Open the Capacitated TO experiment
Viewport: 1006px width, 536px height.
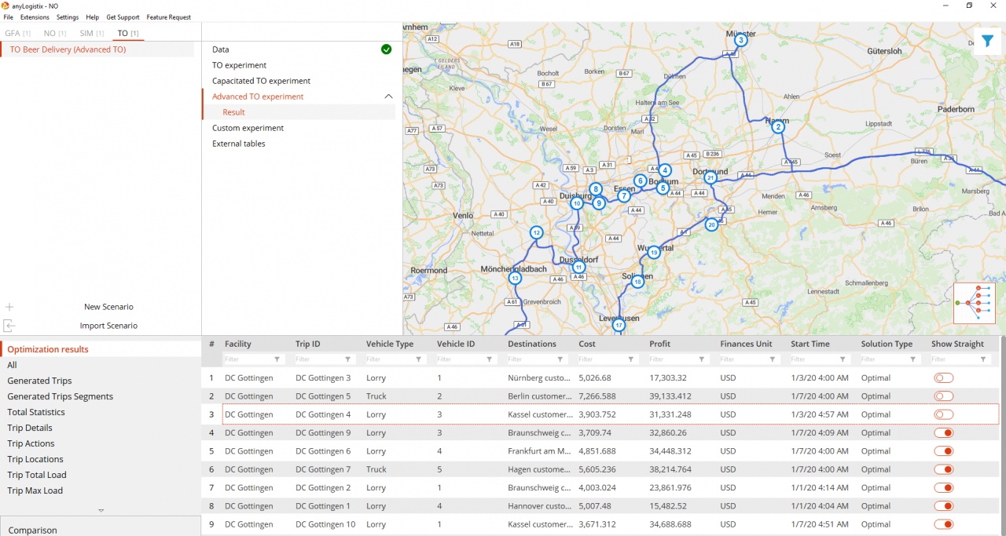[261, 81]
